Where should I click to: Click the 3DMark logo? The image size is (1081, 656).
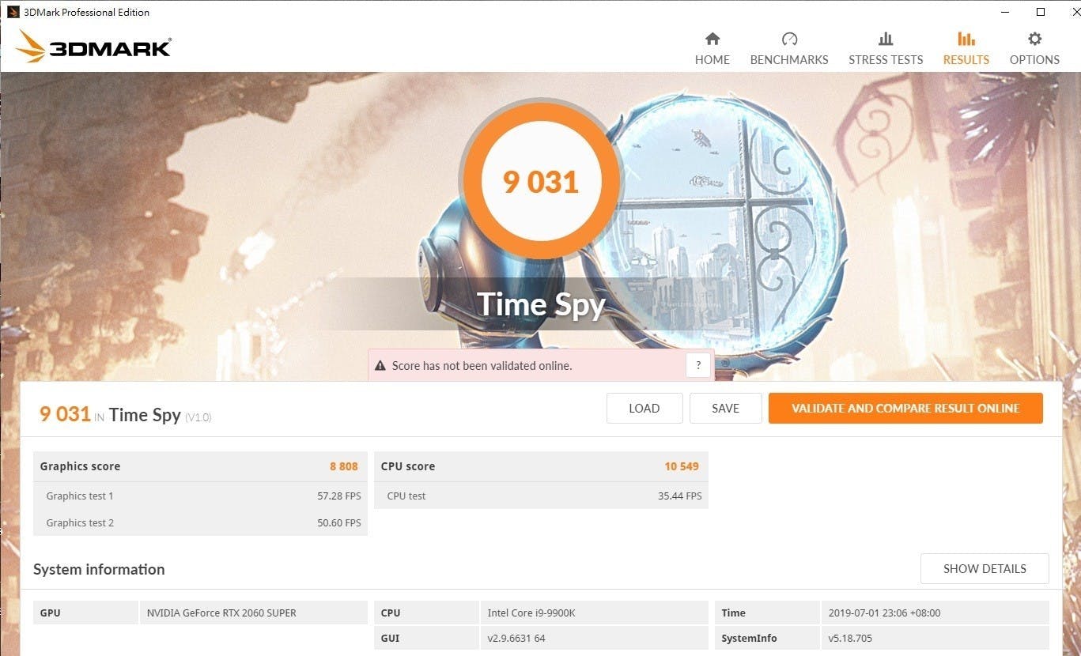tap(94, 47)
